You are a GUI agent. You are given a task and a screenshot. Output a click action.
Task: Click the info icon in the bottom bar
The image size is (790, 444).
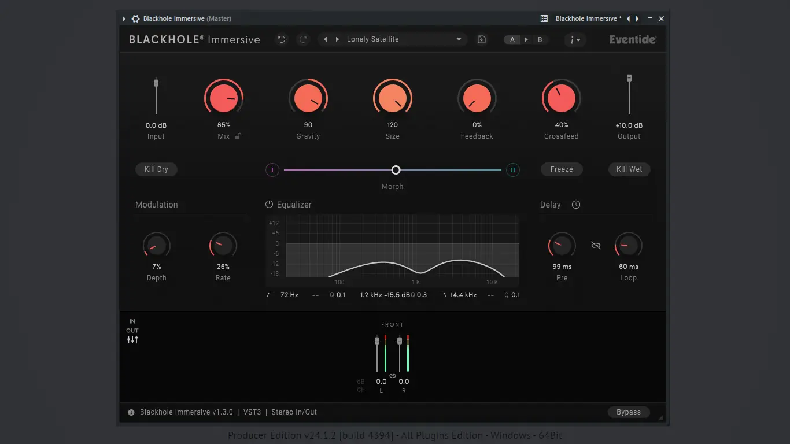point(131,412)
